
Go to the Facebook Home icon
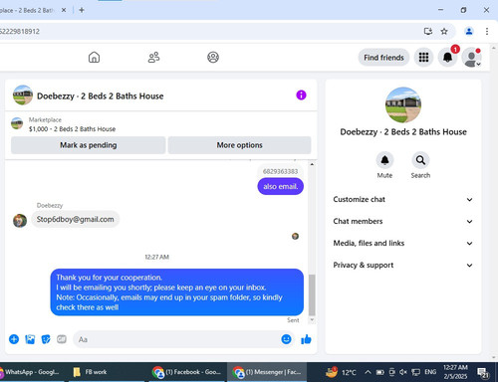tap(94, 58)
